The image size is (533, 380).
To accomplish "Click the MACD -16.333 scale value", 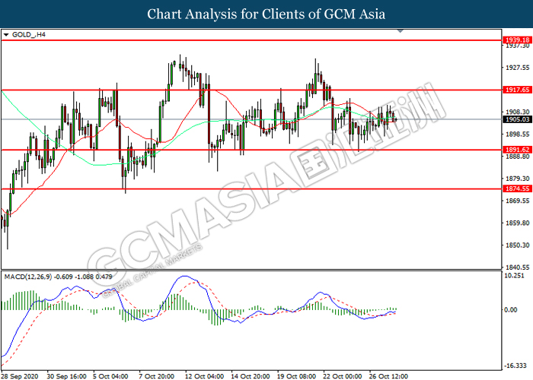I will [x=515, y=366].
